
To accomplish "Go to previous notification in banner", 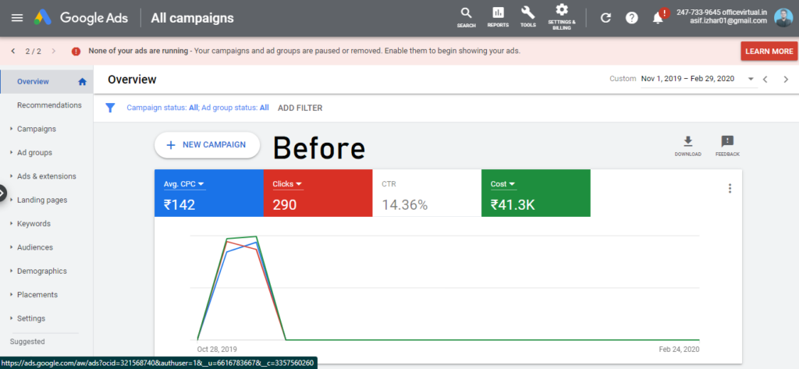I will (13, 51).
